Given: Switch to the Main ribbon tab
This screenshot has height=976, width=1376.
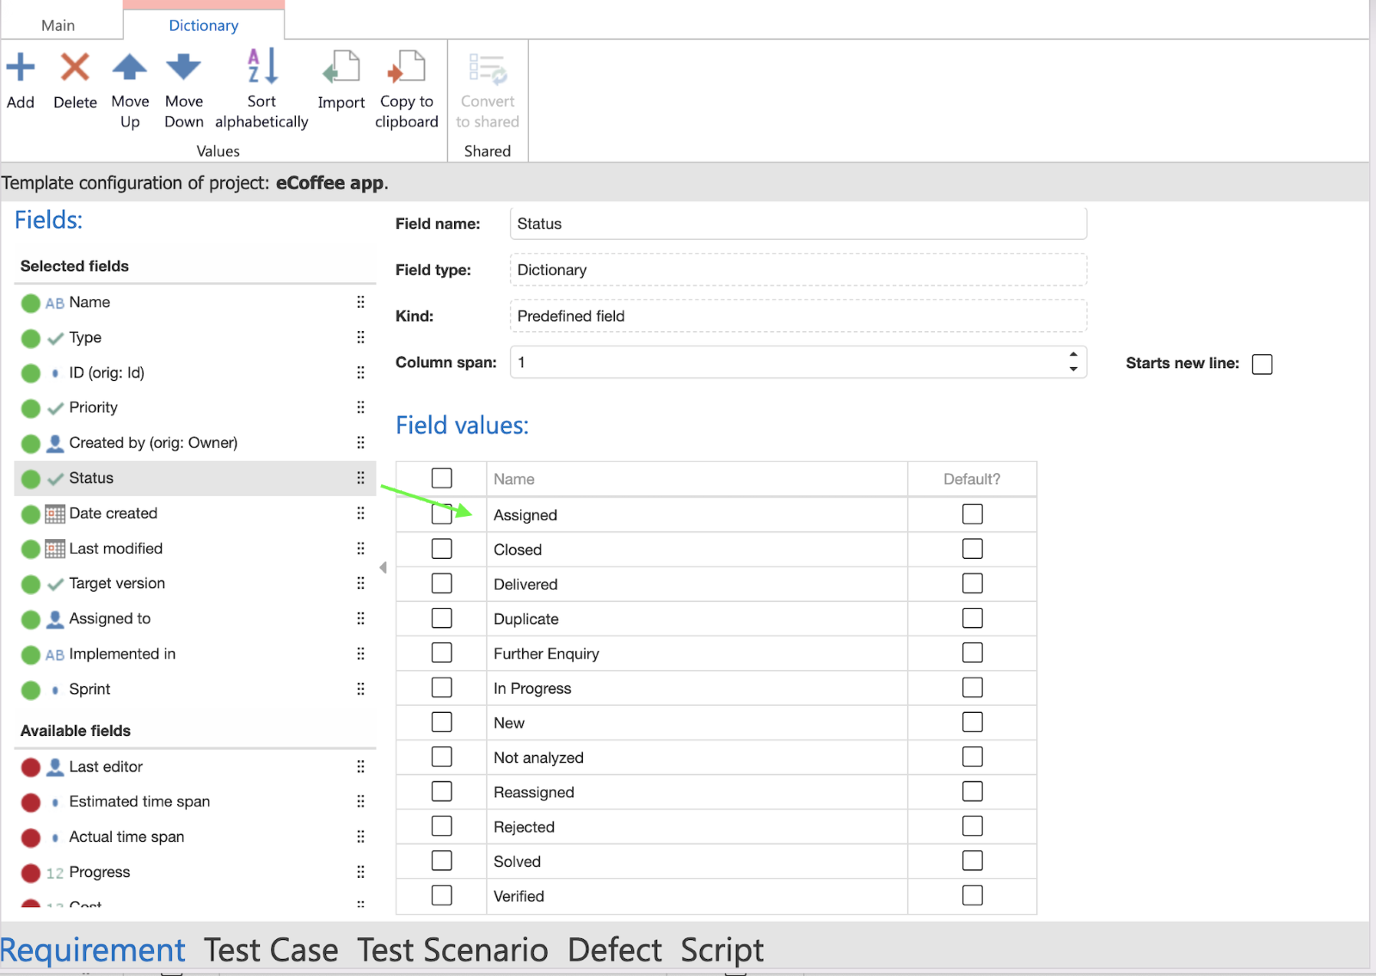Looking at the screenshot, I should tap(58, 25).
